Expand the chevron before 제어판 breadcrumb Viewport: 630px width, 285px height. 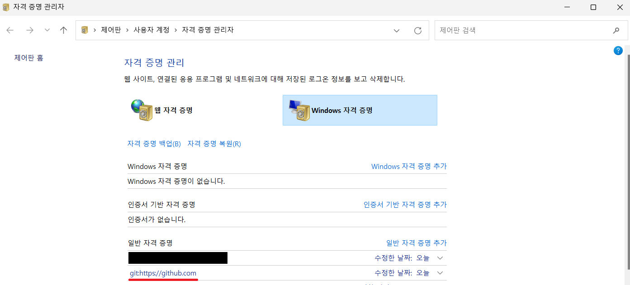[x=95, y=30]
